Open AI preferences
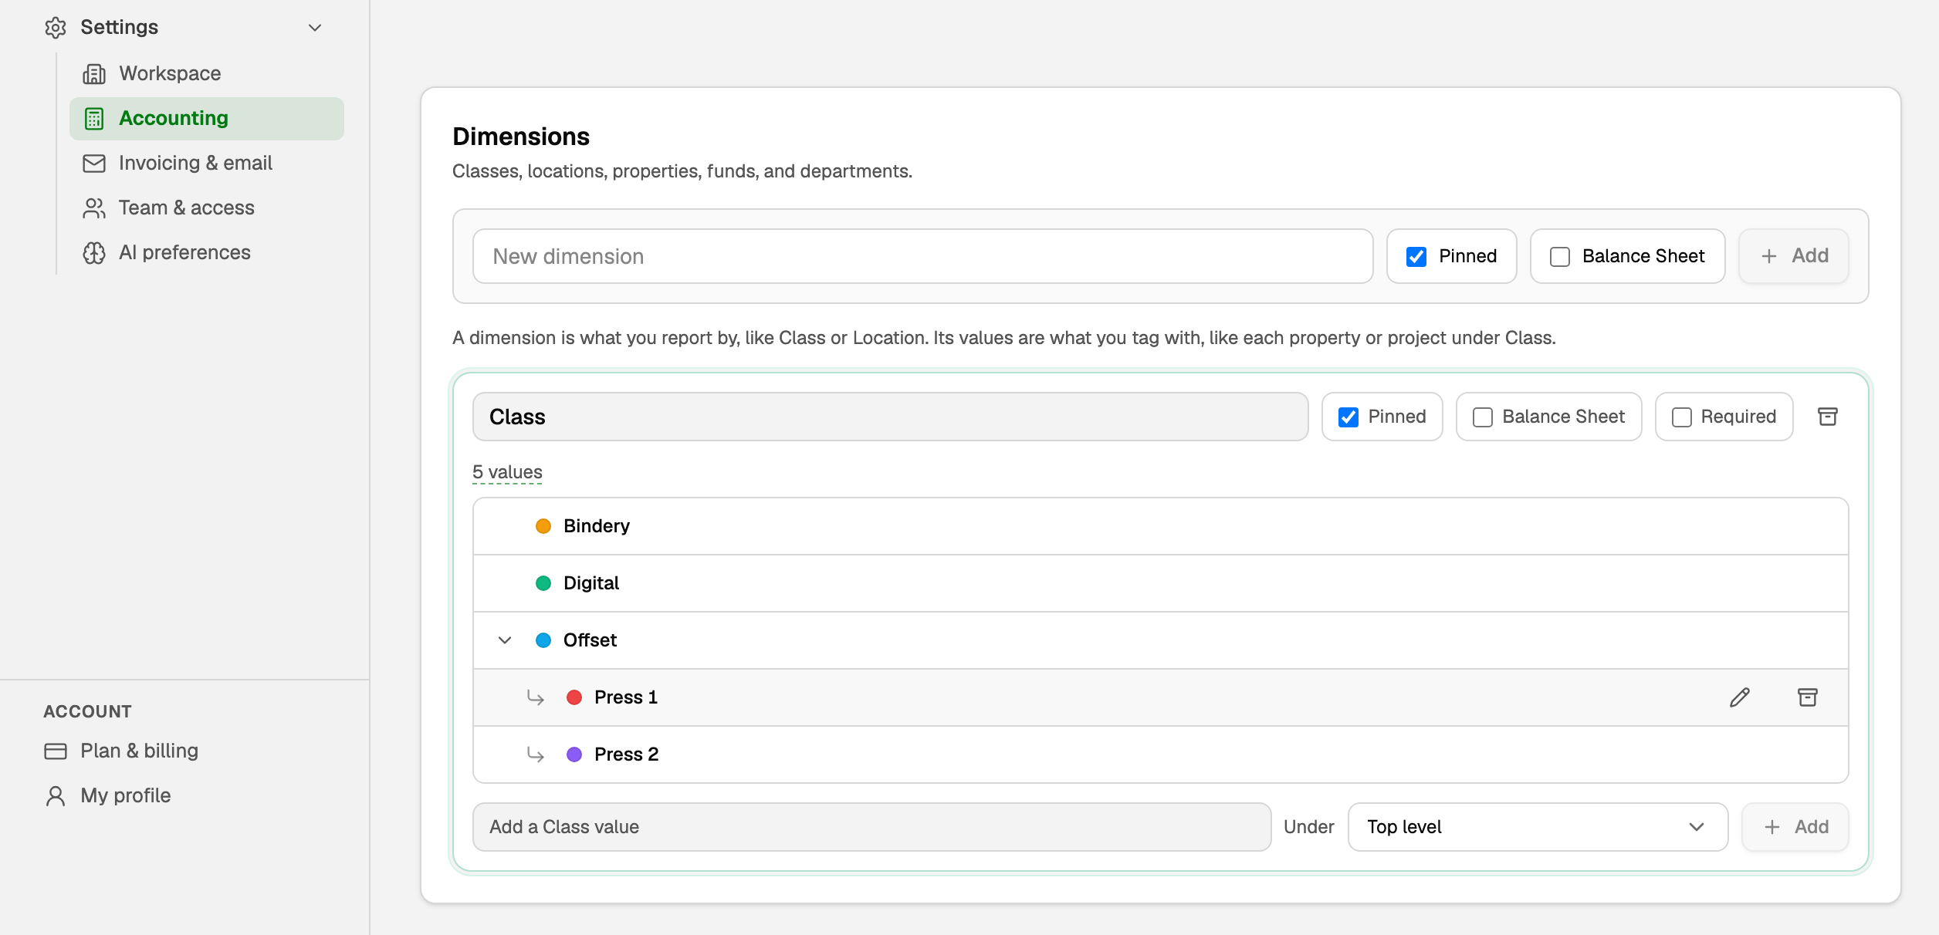This screenshot has width=1939, height=935. click(x=206, y=253)
